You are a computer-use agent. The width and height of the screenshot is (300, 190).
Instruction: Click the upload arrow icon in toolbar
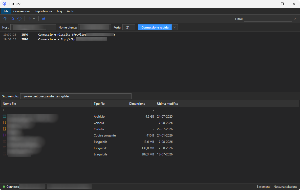(x=30, y=19)
